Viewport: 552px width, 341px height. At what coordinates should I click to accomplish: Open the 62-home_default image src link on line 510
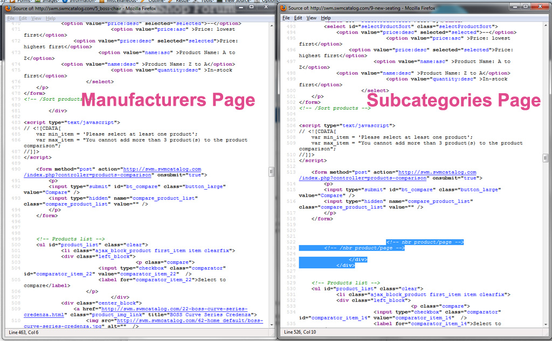[143, 323]
